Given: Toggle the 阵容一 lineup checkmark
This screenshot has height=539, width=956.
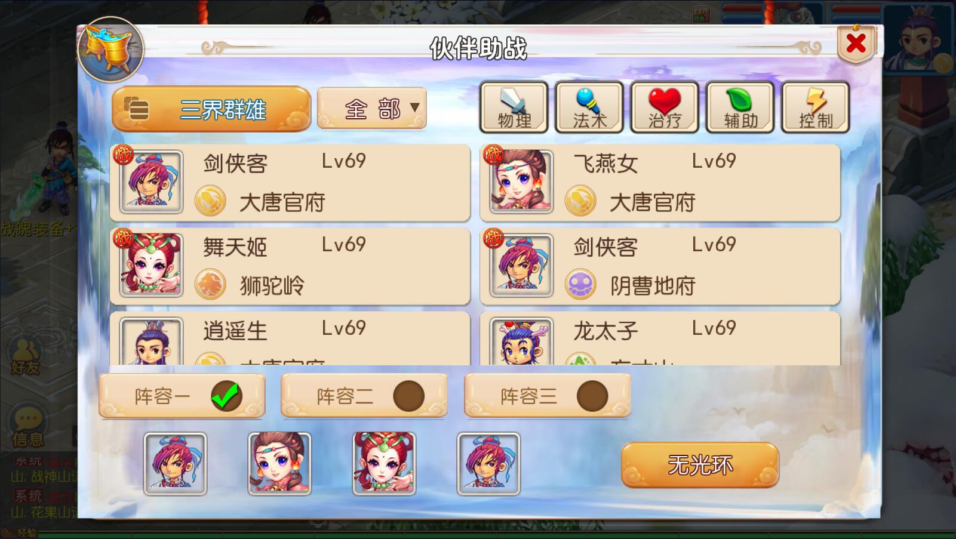Looking at the screenshot, I should [226, 396].
